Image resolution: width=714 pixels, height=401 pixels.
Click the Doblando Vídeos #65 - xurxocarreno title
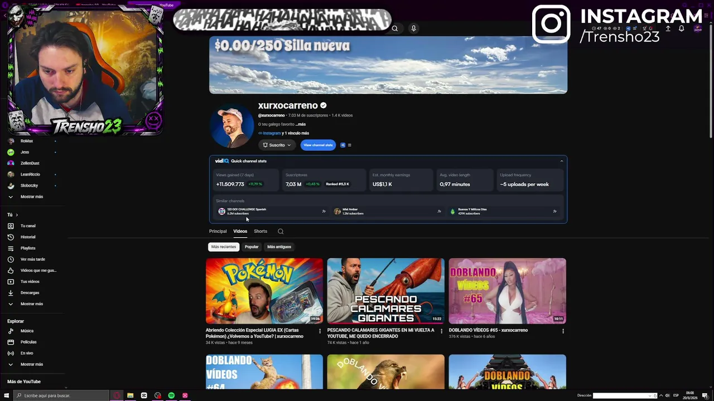coord(488,330)
